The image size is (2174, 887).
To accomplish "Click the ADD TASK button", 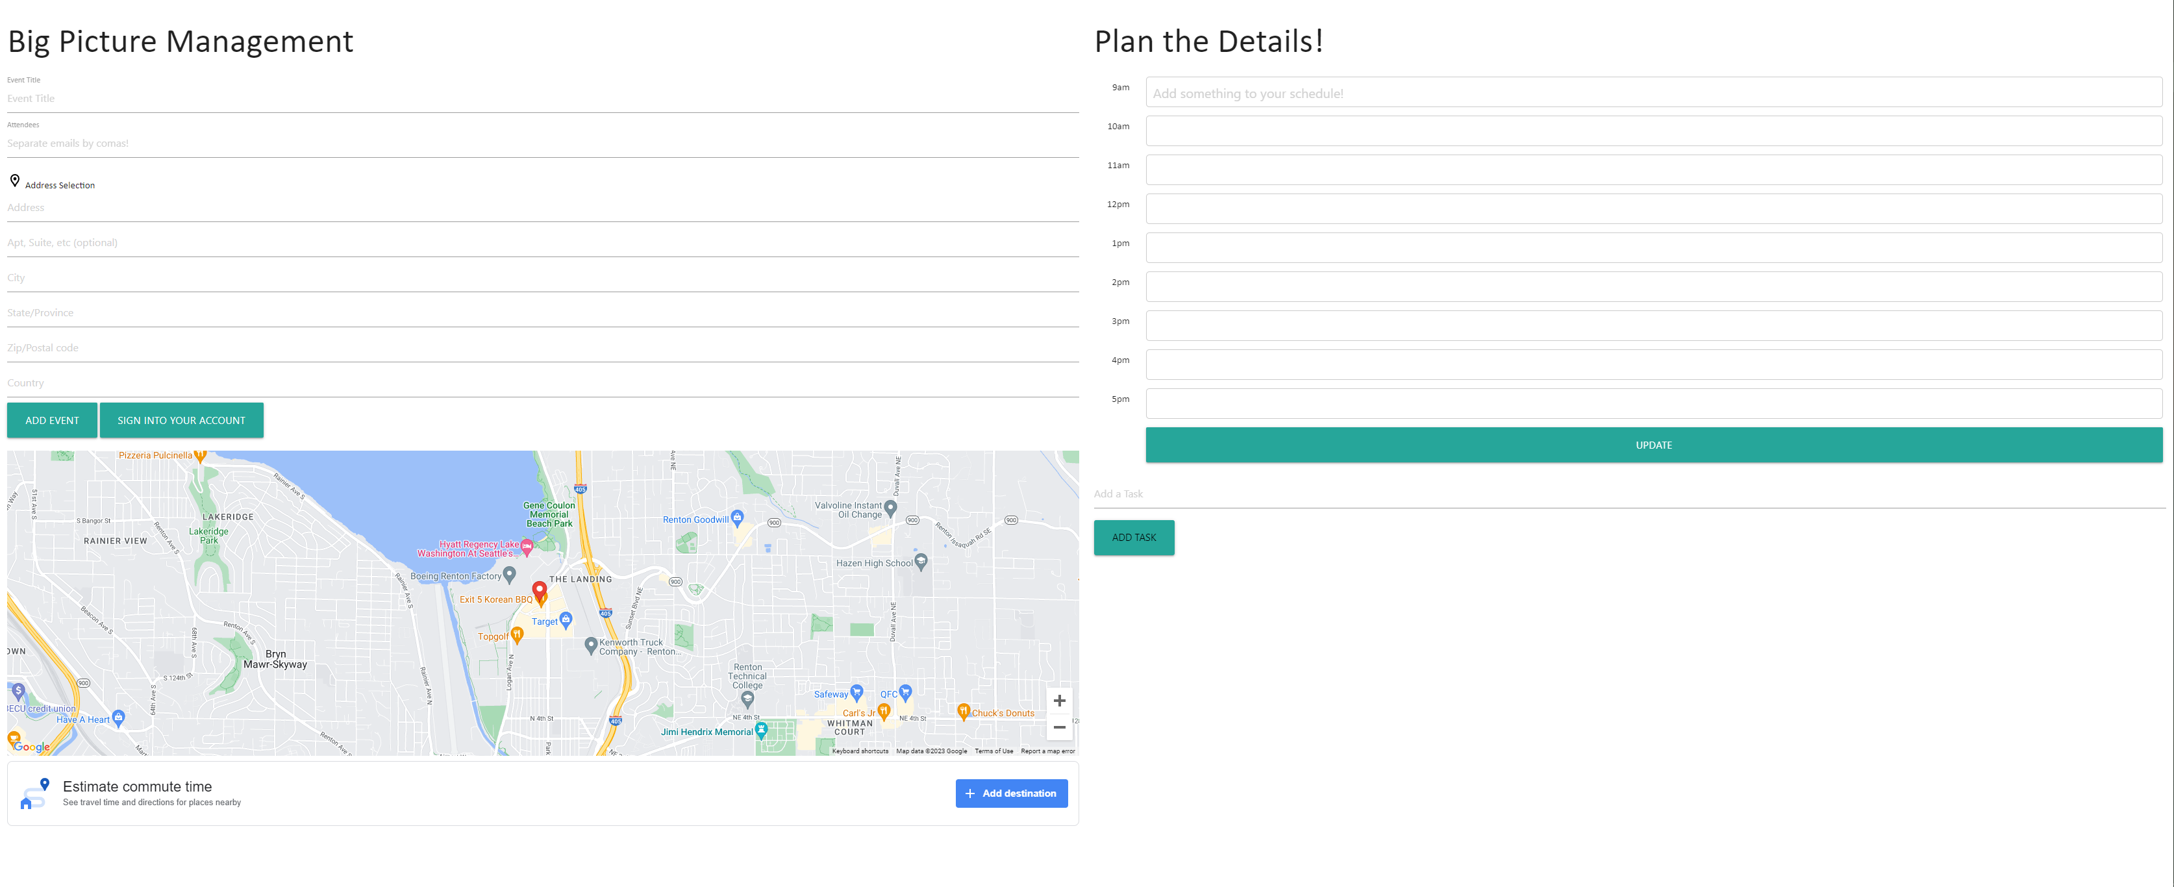I will click(x=1133, y=538).
